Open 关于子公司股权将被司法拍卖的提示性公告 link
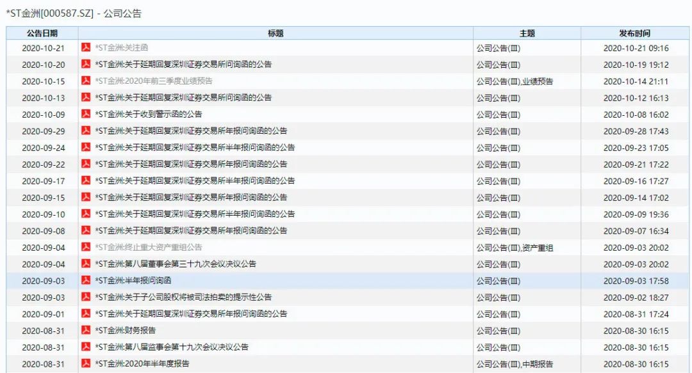The width and height of the screenshot is (692, 373). coord(183,297)
